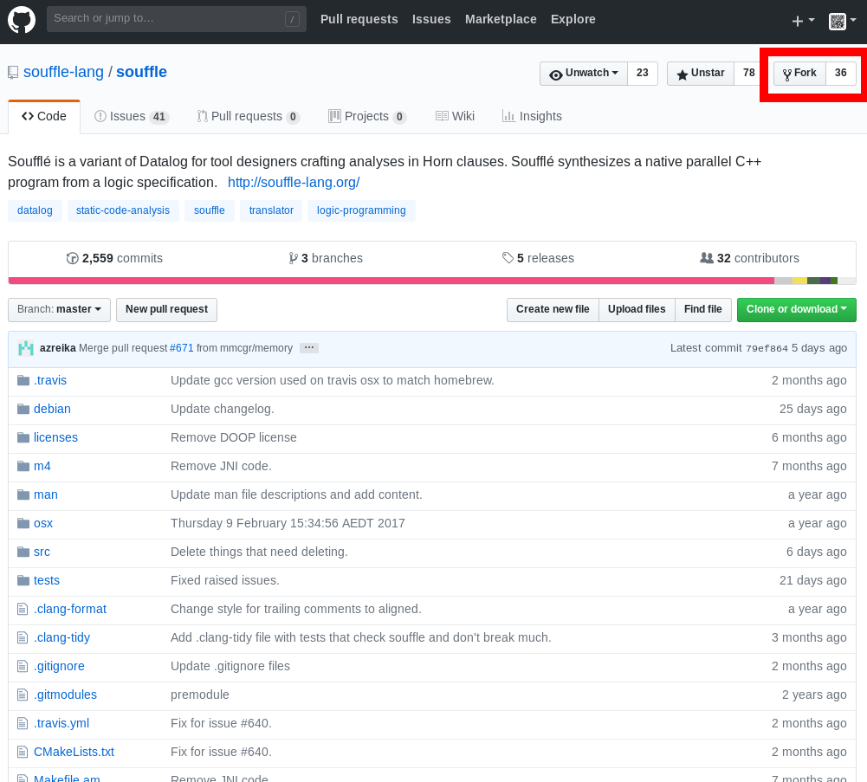
Task: Switch to the Issues tab
Action: [x=132, y=116]
